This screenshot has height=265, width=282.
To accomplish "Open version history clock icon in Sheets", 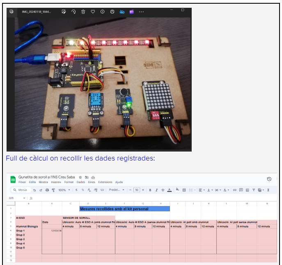I will pos(269,179).
